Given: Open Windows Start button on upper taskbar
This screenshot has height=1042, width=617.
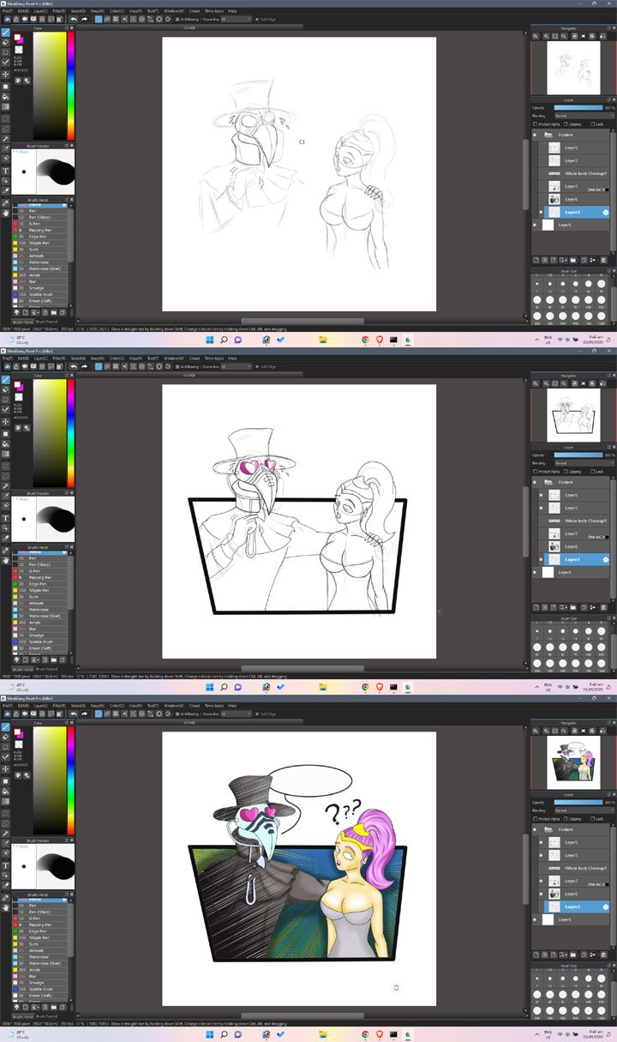Looking at the screenshot, I should click(209, 340).
